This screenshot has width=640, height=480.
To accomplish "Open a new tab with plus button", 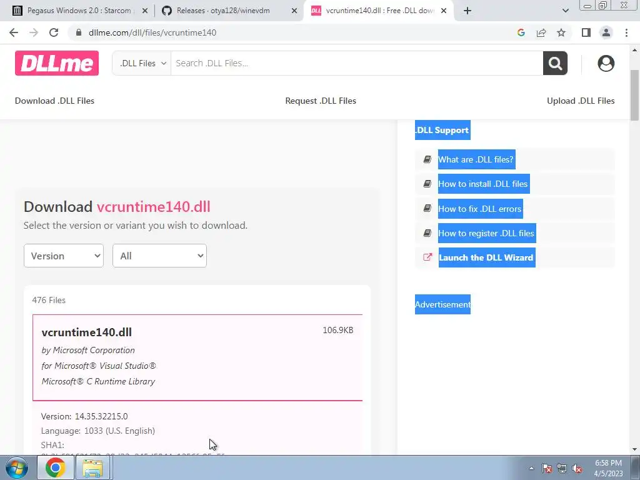I will click(x=467, y=11).
